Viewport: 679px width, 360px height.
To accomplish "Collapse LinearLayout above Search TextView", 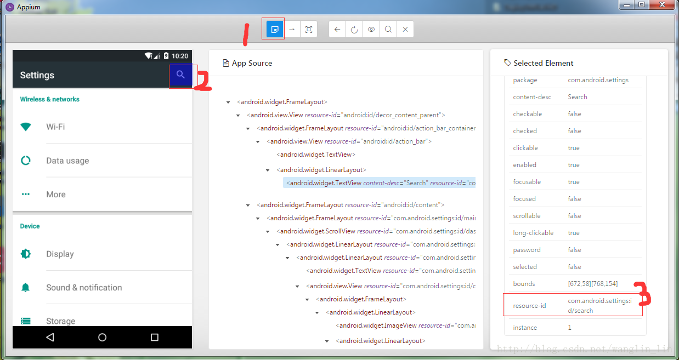I will coord(268,170).
